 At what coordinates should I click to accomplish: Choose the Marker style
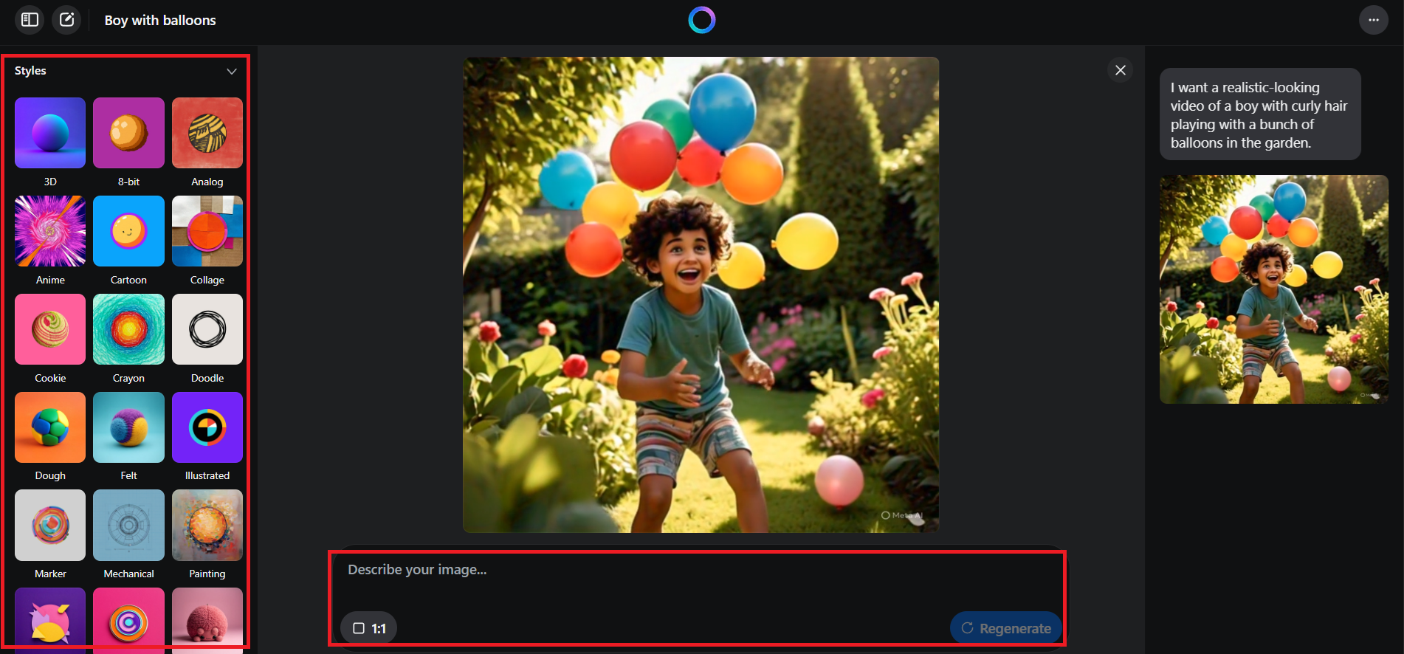point(50,525)
